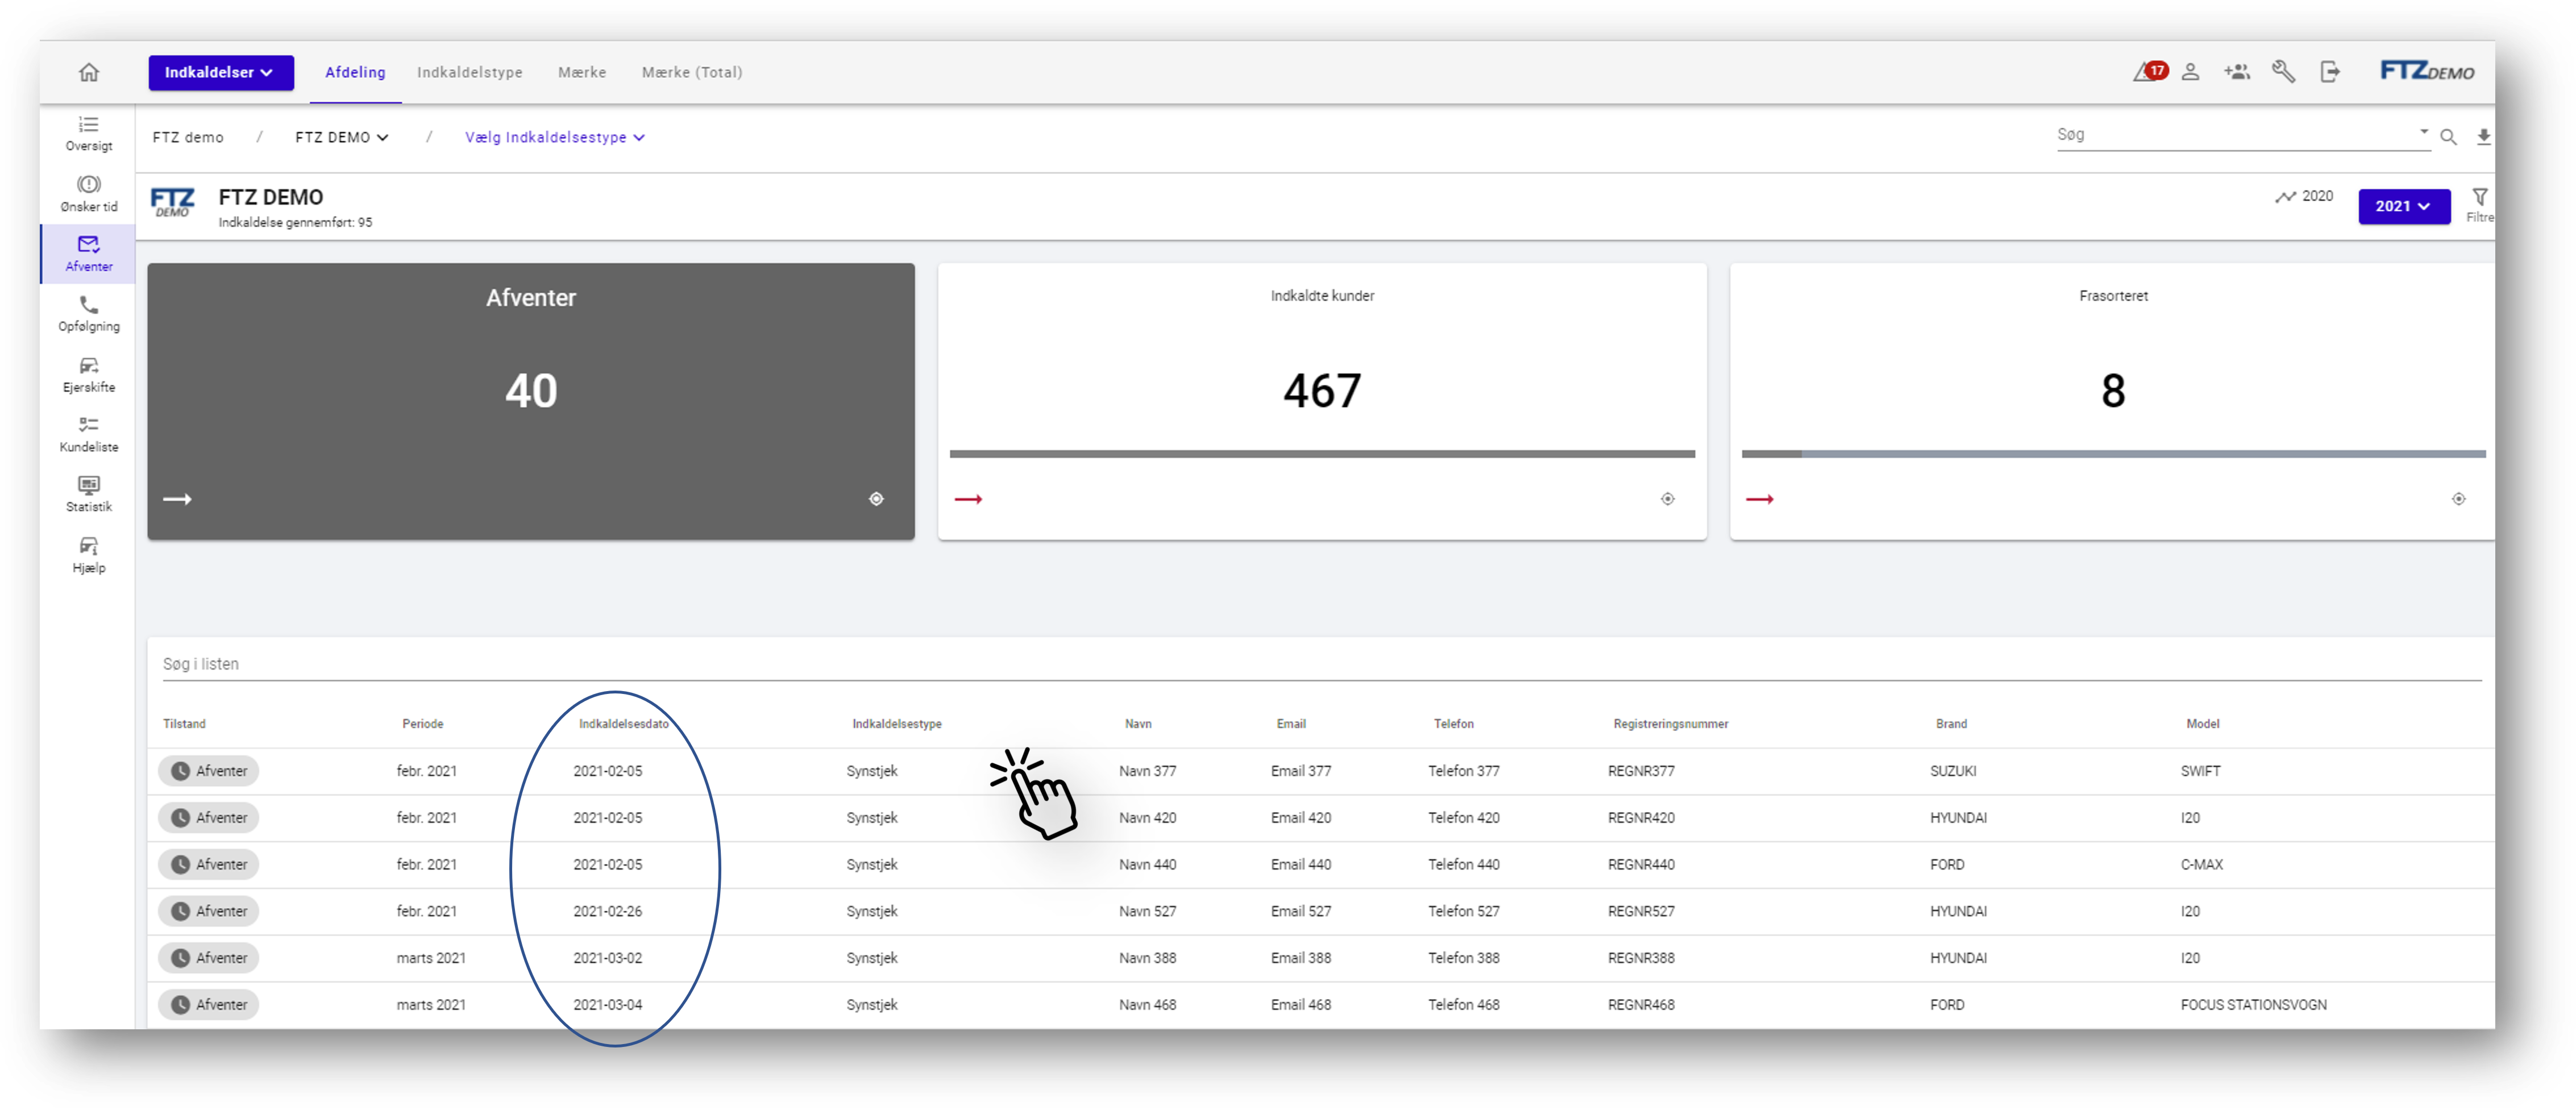The image size is (2576, 1110).
Task: Sort by Indkaldelsesdato column header
Action: (x=623, y=724)
